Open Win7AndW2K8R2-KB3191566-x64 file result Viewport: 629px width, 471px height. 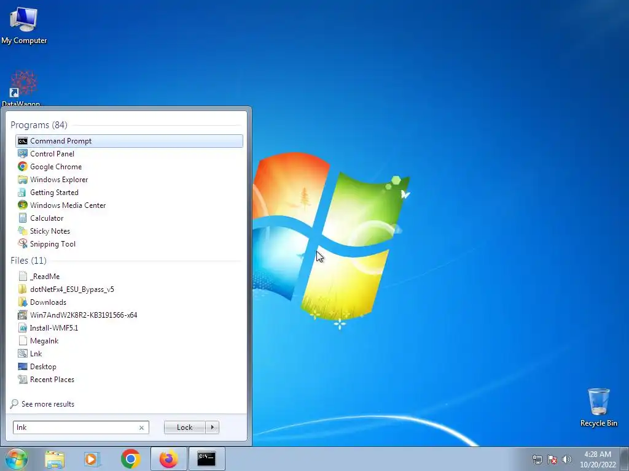pos(129,315)
